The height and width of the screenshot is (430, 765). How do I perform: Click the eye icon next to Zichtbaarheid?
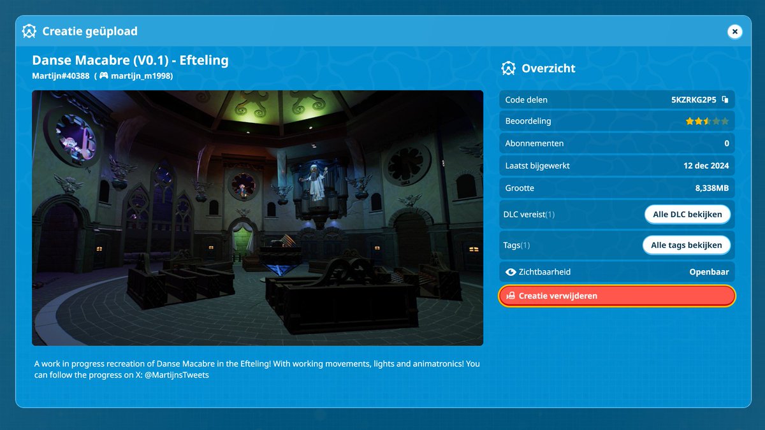pyautogui.click(x=511, y=272)
